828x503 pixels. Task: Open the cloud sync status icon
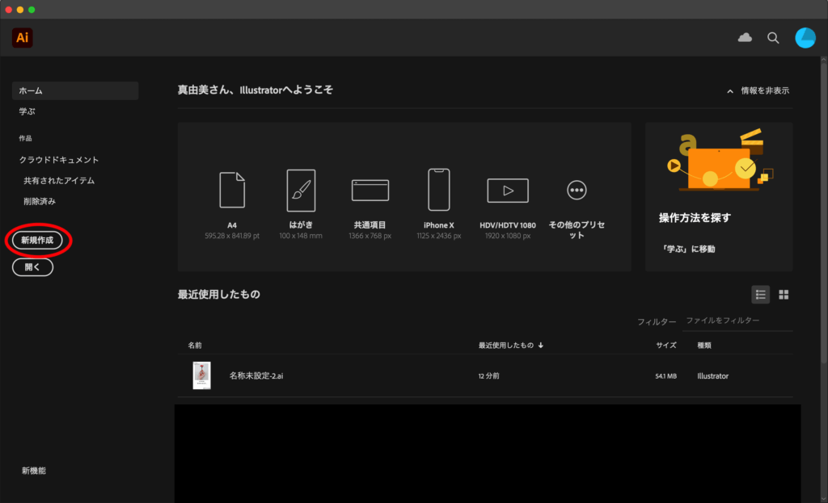point(745,37)
